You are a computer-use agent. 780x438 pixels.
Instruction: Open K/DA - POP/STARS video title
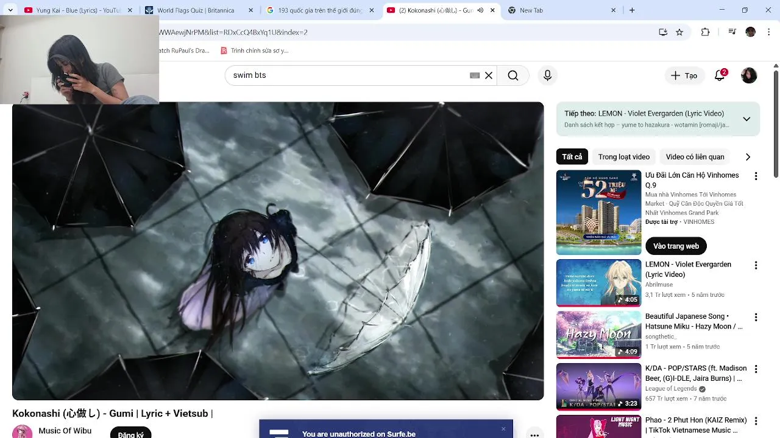coord(696,373)
